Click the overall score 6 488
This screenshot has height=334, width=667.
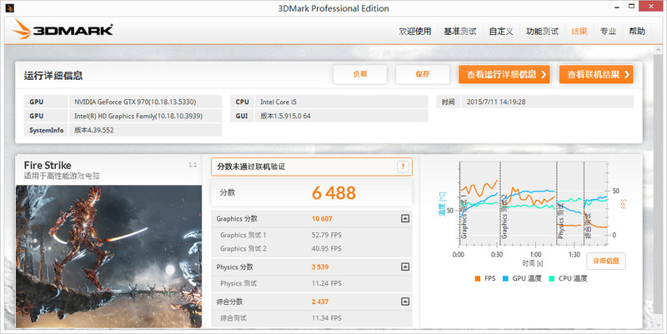(x=333, y=193)
